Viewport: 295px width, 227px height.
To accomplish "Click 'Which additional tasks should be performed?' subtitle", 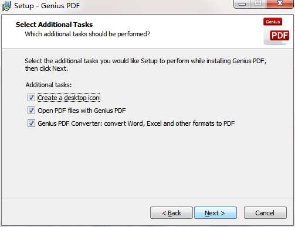I will 87,34.
